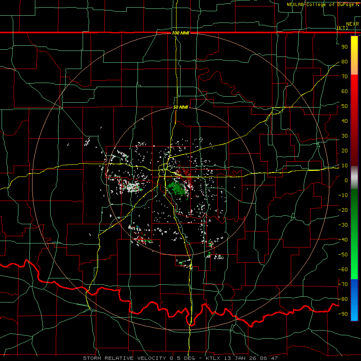Select the positive "80" scale value
361x361 pixels.
pyautogui.click(x=345, y=62)
